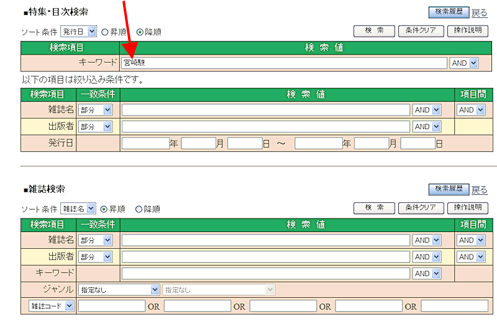Screen dimensions: 497x322
Task: Open first ジャンル dropdown showing 指定なし
Action: click(x=119, y=290)
